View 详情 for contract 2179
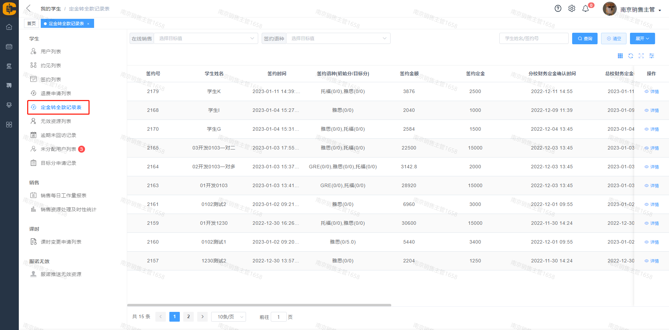The width and height of the screenshot is (669, 330). [652, 92]
